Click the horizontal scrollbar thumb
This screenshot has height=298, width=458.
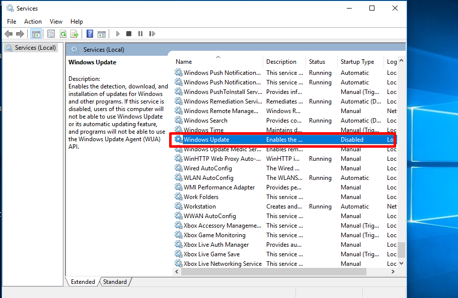(x=274, y=271)
